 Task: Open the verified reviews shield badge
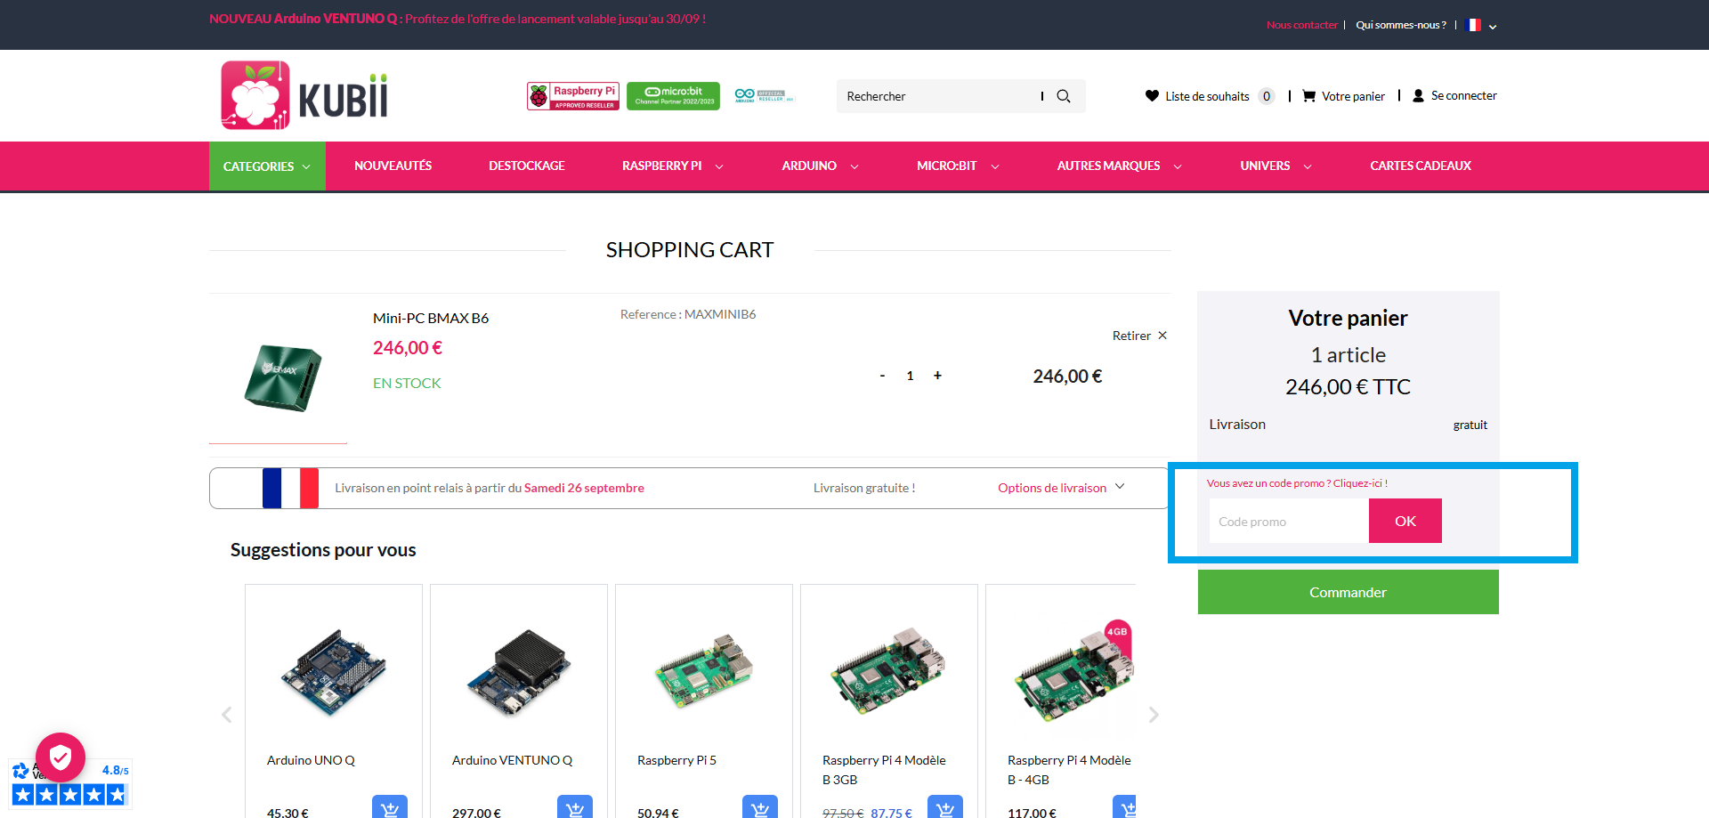[x=61, y=757]
